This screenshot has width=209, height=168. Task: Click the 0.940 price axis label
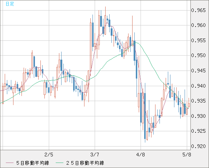[x=198, y=86]
